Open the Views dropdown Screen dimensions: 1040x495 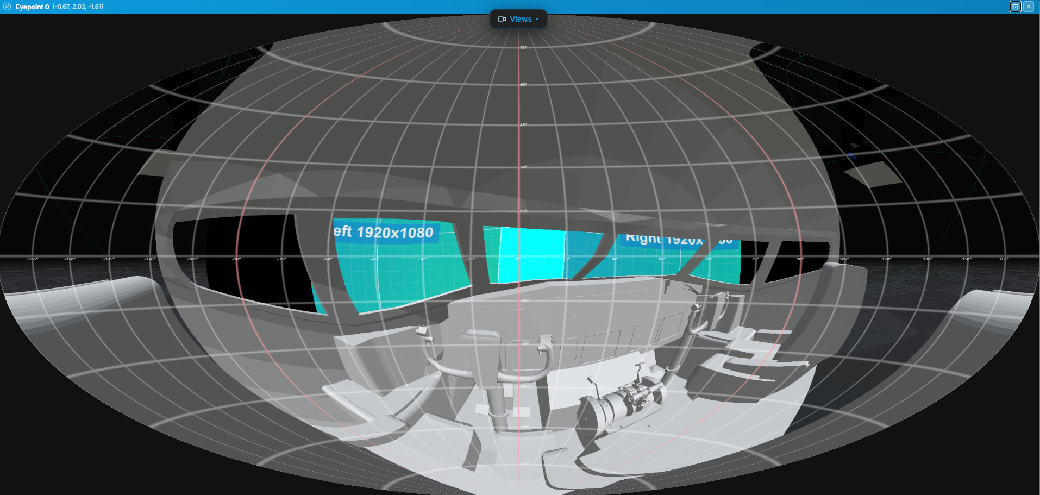[518, 18]
